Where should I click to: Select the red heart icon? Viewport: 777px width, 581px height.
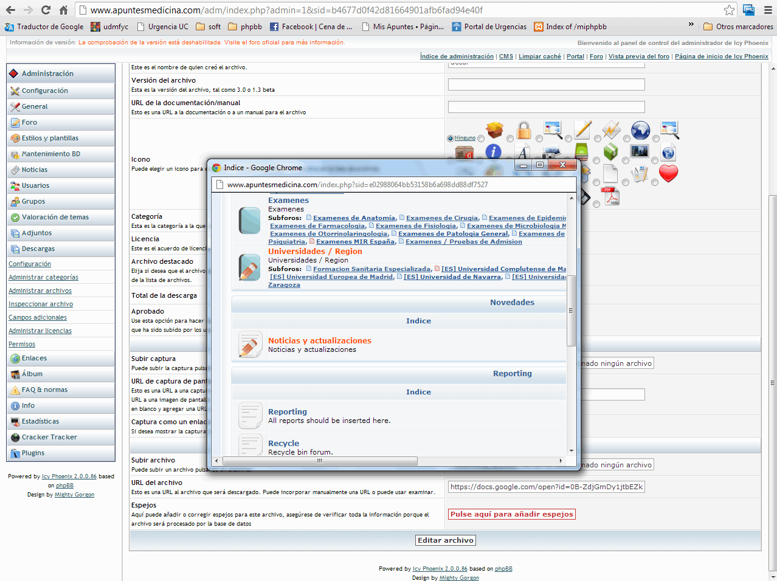[x=668, y=174]
